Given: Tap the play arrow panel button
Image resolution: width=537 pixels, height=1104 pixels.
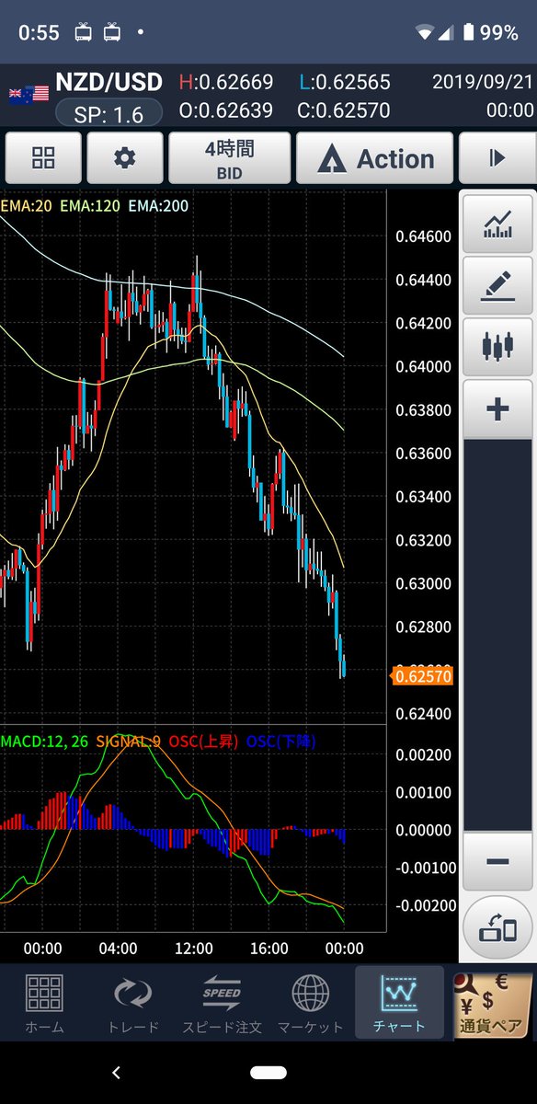Looking at the screenshot, I should (x=497, y=158).
